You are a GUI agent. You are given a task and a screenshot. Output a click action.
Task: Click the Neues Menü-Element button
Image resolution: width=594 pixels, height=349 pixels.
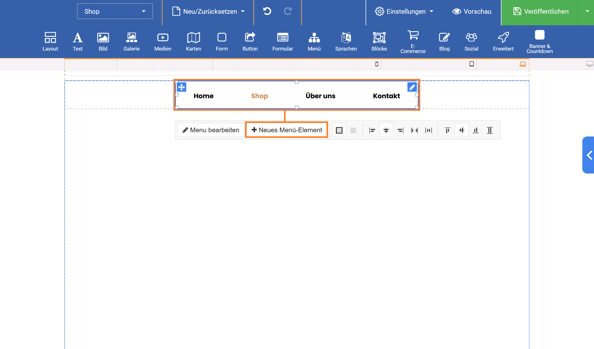(x=287, y=130)
